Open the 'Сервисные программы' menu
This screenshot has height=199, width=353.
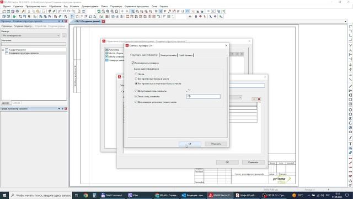coord(137,6)
